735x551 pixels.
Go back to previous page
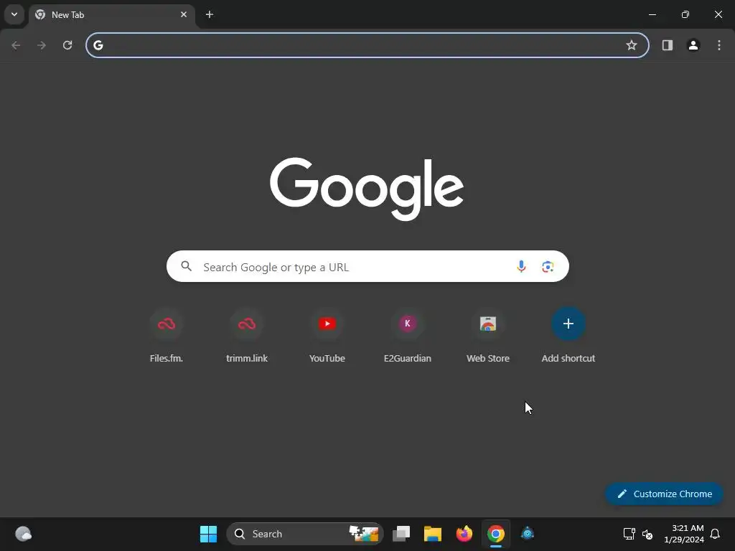point(16,45)
